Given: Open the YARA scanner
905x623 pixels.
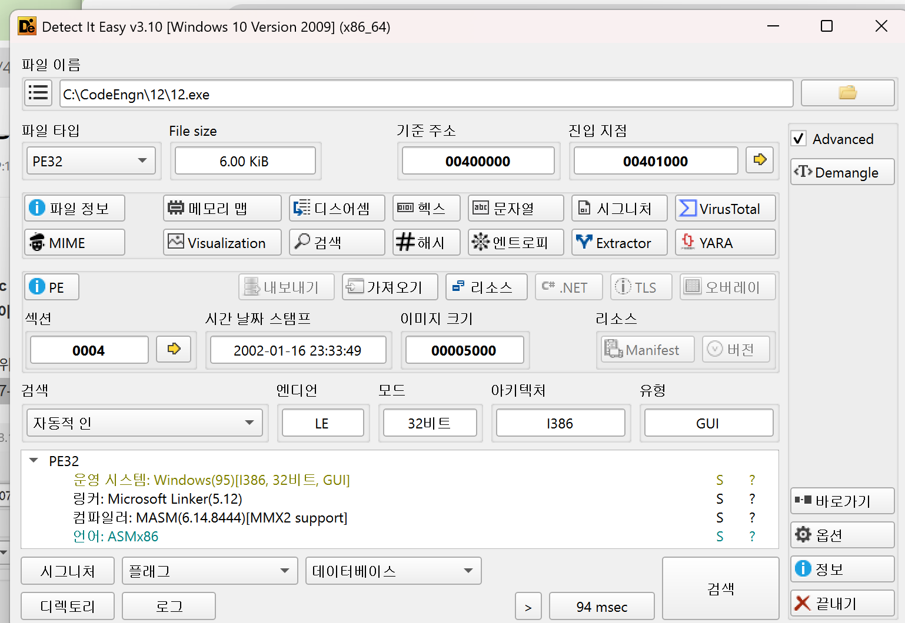Looking at the screenshot, I should [x=726, y=242].
